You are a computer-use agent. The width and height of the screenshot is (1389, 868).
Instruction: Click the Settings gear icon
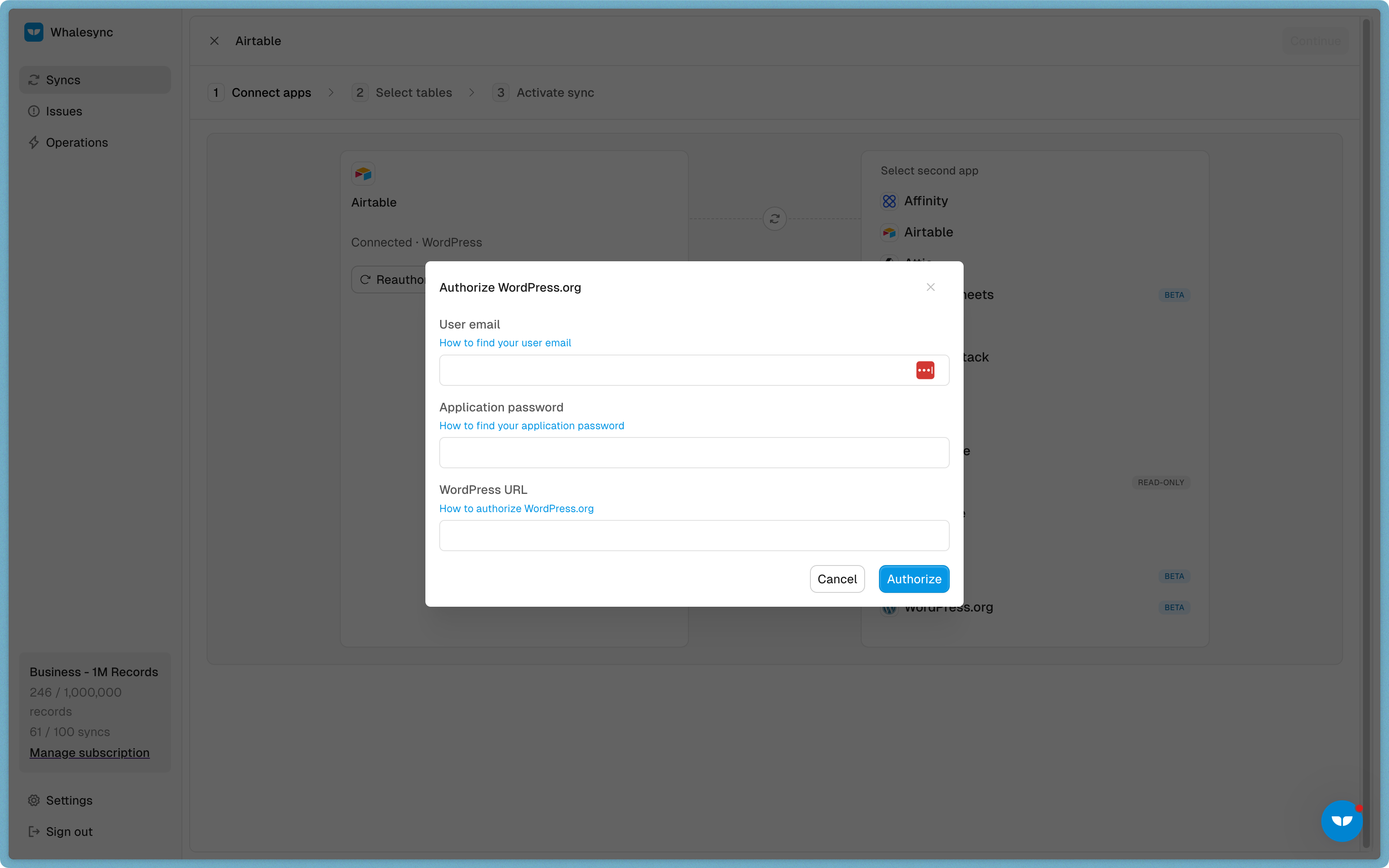point(34,800)
